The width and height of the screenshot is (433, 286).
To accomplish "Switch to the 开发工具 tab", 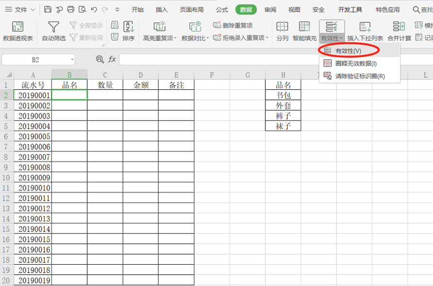I will pyautogui.click(x=350, y=10).
